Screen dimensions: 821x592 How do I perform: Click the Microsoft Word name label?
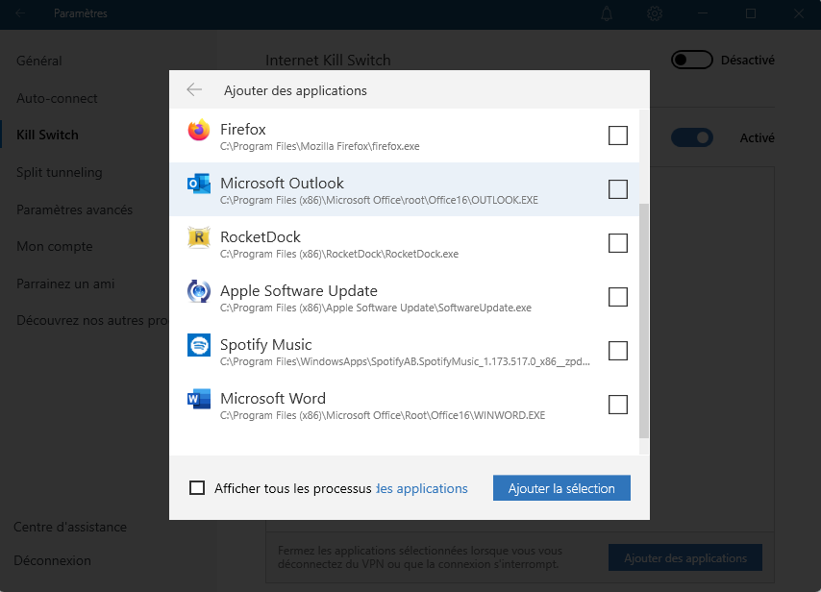(273, 399)
